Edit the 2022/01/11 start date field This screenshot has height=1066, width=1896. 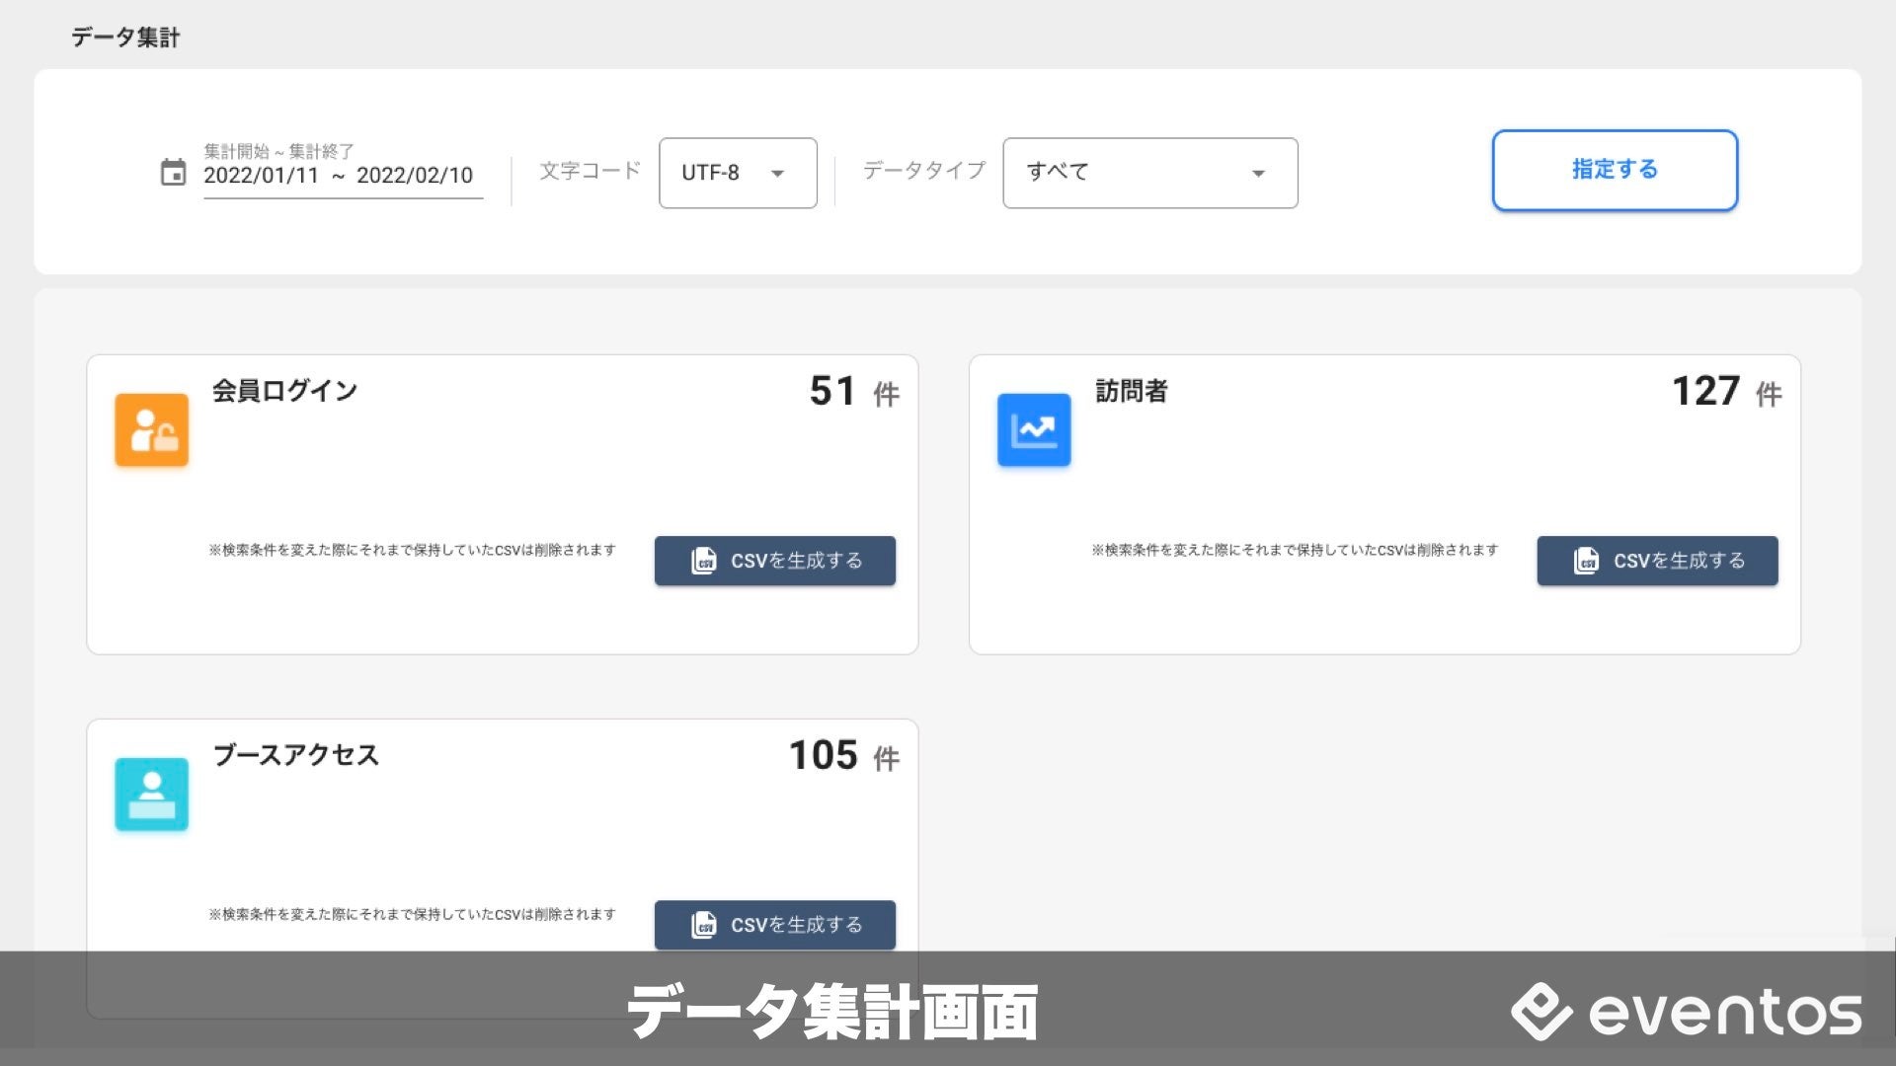[x=261, y=176]
